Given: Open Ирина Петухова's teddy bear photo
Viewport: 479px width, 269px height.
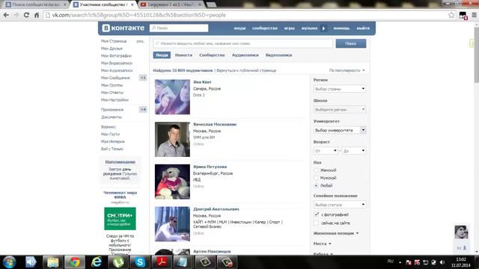Looking at the screenshot, I should coord(172,182).
